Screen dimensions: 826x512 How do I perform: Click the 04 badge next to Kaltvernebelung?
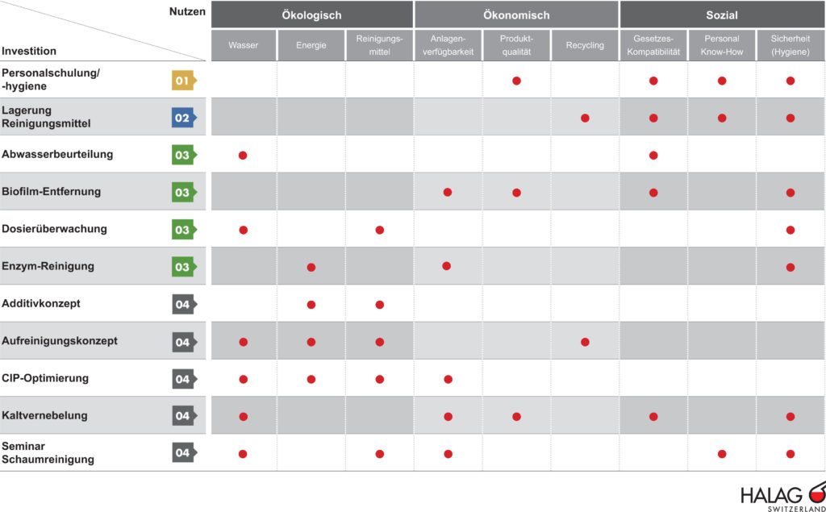click(x=183, y=416)
